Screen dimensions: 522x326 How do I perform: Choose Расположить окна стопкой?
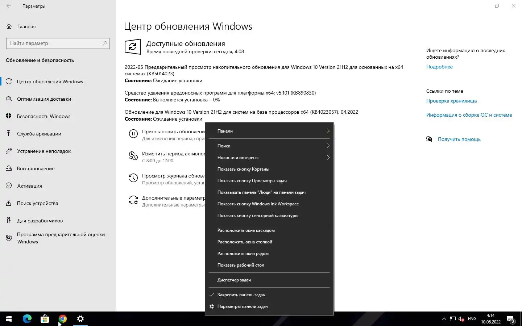click(x=269, y=242)
